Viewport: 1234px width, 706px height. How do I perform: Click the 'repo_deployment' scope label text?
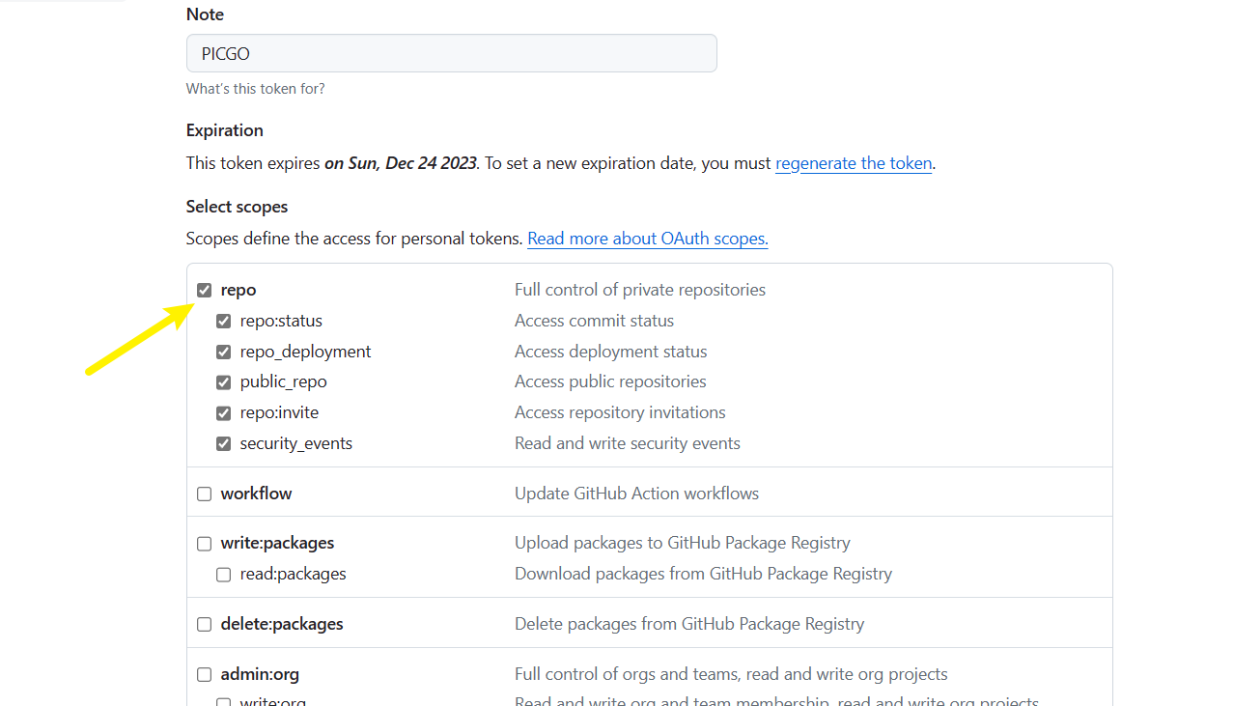coord(305,352)
